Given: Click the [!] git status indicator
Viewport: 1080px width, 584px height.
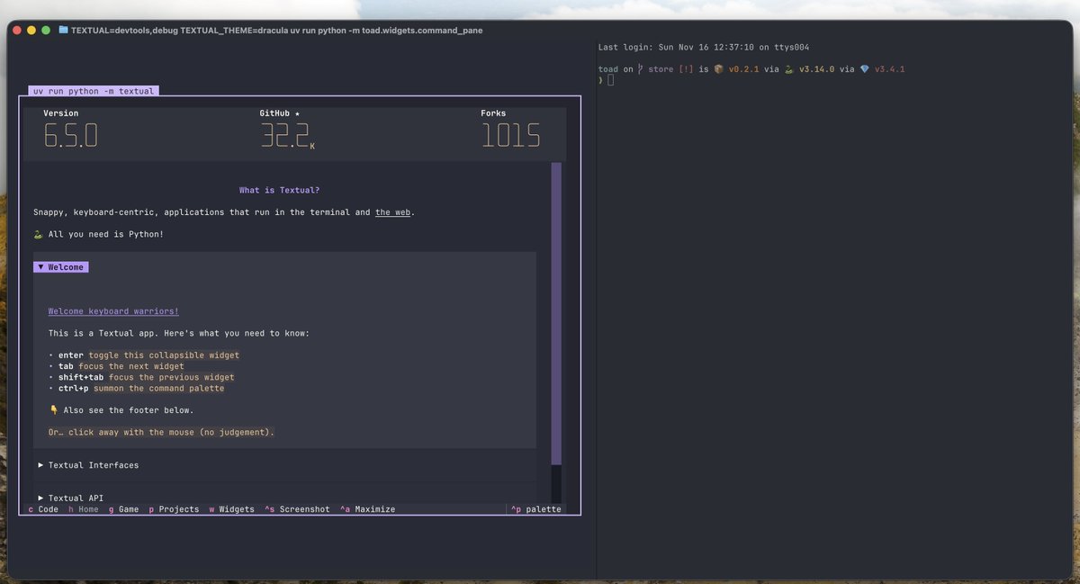Looking at the screenshot, I should (x=686, y=69).
